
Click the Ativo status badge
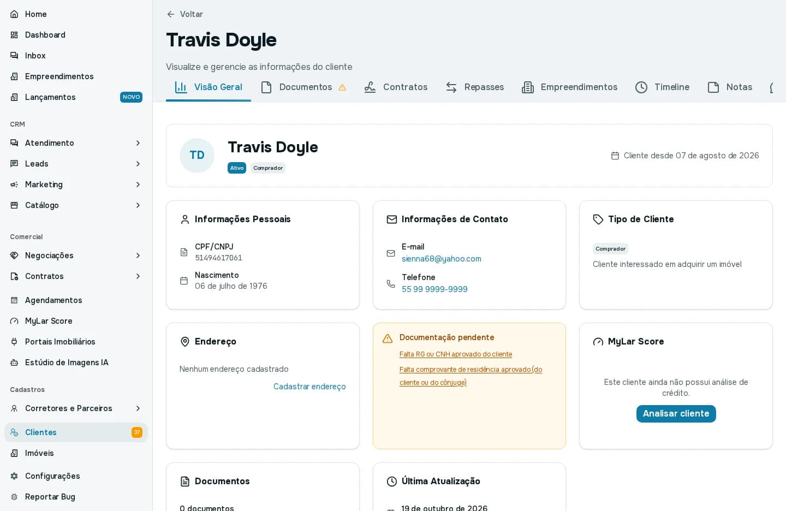[x=237, y=168]
